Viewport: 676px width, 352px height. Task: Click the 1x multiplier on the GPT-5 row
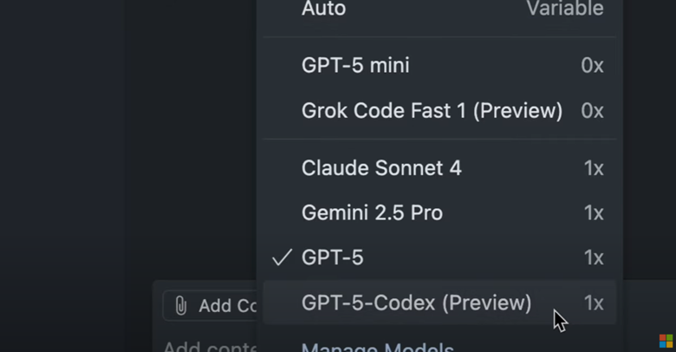pos(593,257)
